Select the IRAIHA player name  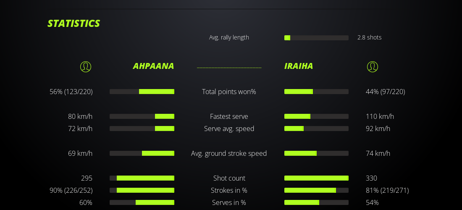click(299, 66)
